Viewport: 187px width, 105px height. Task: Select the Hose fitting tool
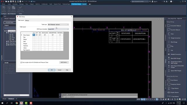point(171,34)
